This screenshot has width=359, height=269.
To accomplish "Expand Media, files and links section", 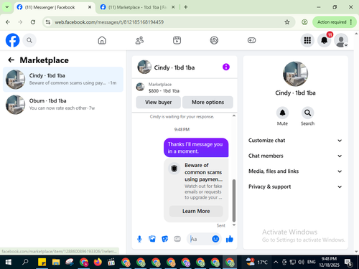I will [x=295, y=171].
